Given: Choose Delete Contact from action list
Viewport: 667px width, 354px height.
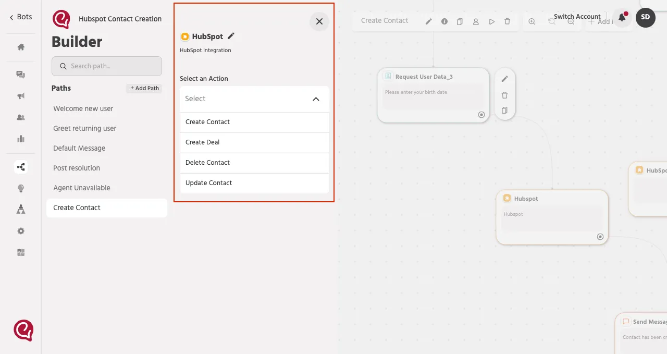Looking at the screenshot, I should [254, 163].
